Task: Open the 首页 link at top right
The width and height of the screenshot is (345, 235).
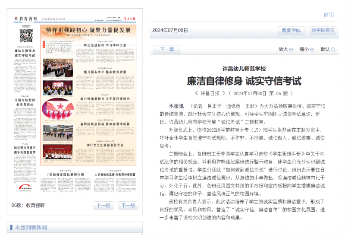Action: [329, 15]
